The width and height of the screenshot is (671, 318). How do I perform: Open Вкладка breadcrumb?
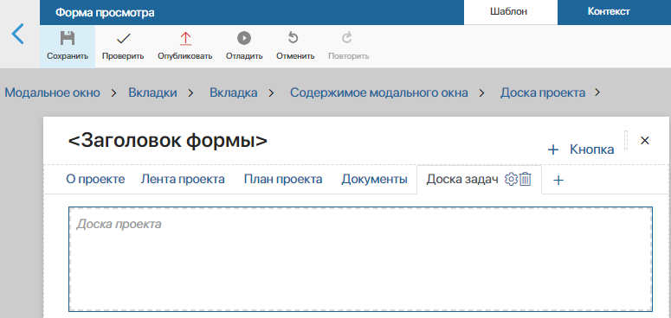[x=233, y=92]
